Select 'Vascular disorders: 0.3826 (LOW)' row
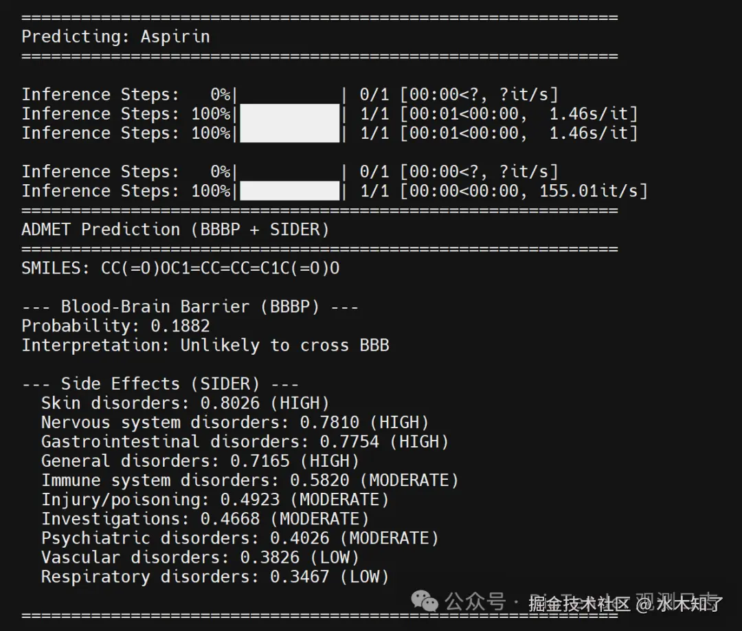Screen dimensions: 742x631 click(x=200, y=557)
